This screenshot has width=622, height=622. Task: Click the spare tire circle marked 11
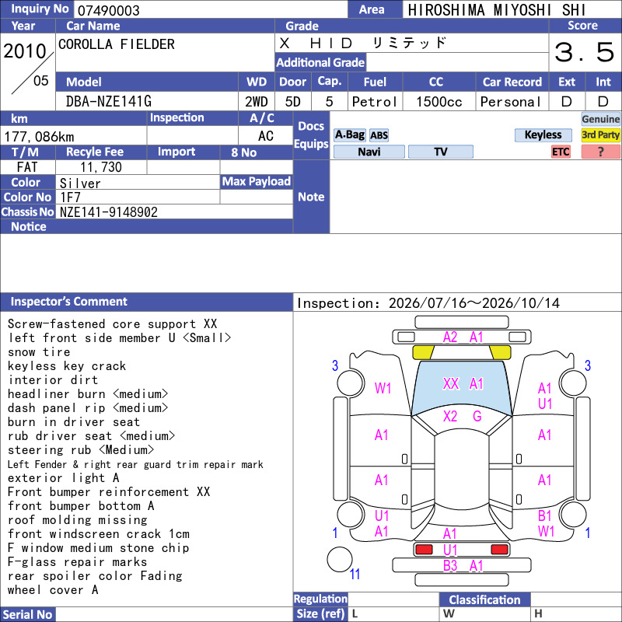pyautogui.click(x=340, y=559)
